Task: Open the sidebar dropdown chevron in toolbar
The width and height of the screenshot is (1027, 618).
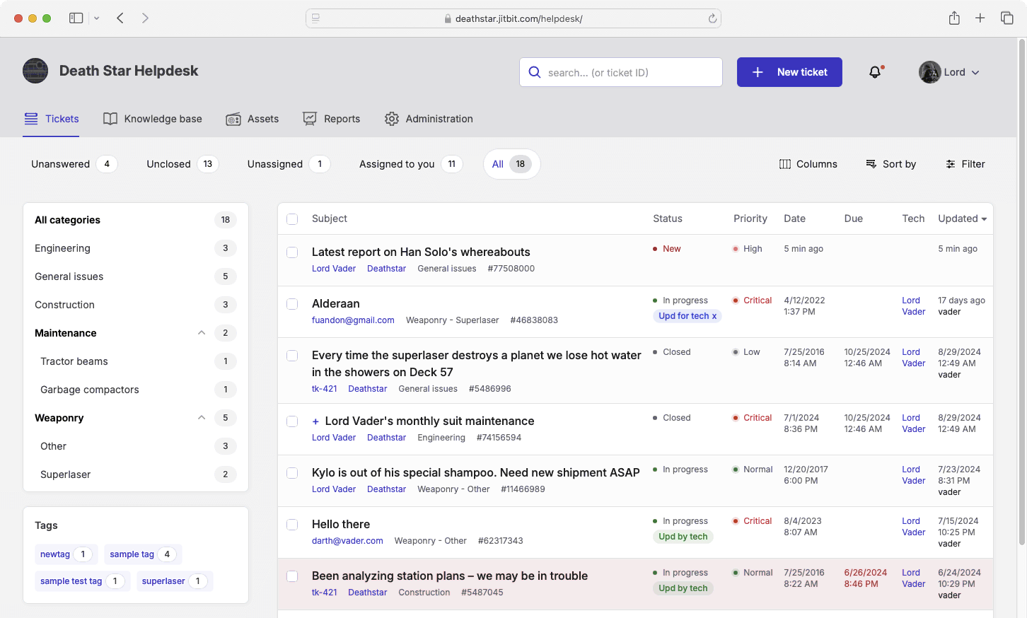Action: 97,18
